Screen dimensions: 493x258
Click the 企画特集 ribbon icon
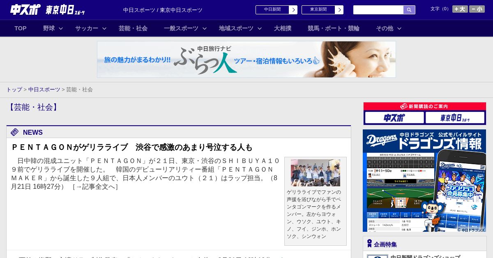pos(369,244)
